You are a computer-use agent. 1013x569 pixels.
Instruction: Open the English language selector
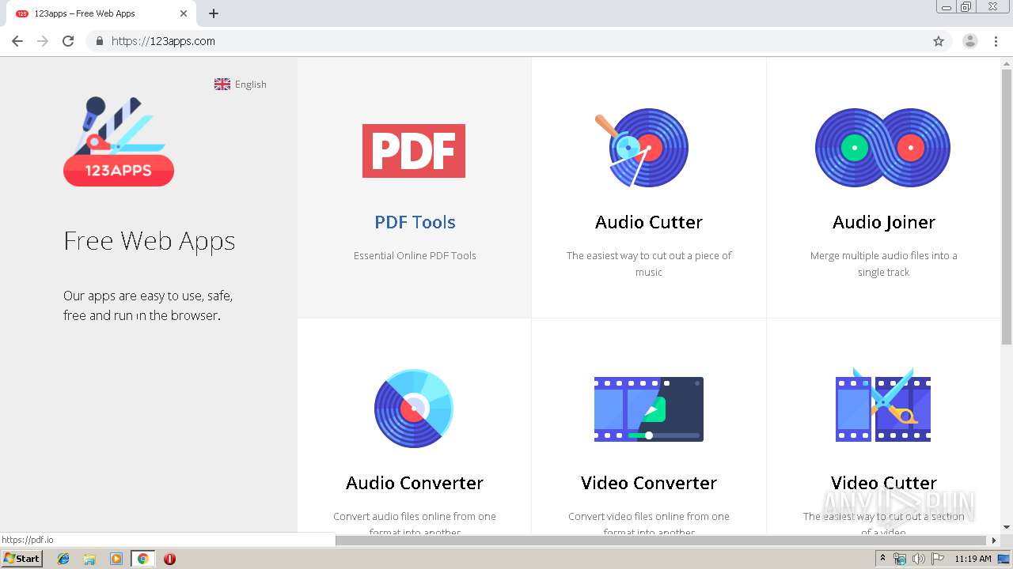click(241, 85)
